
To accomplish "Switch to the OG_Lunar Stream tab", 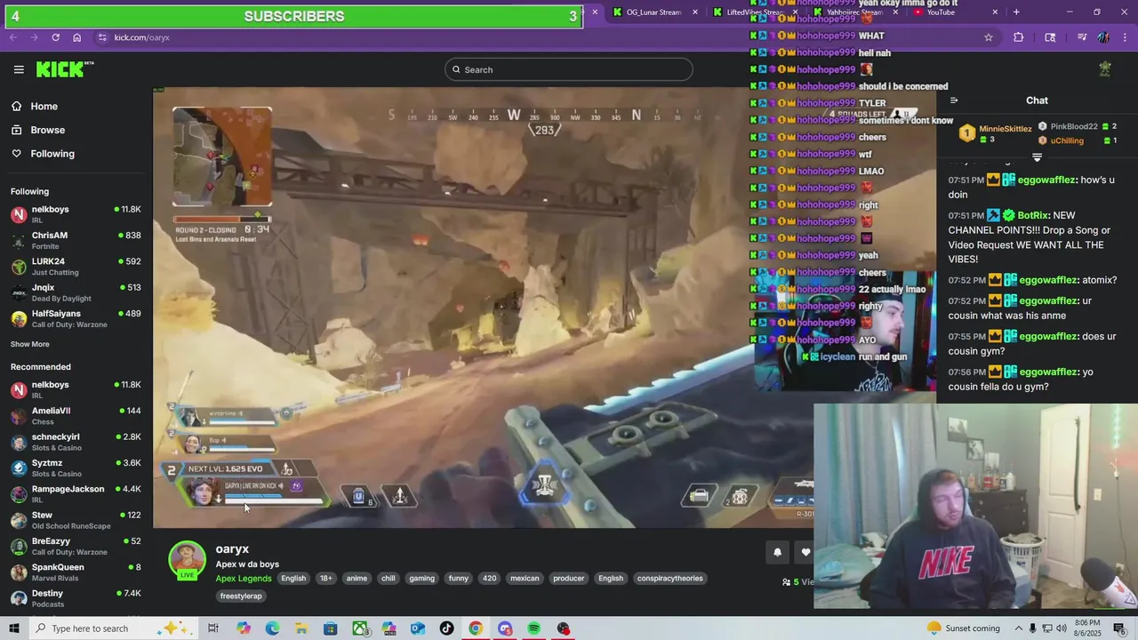I will click(653, 12).
